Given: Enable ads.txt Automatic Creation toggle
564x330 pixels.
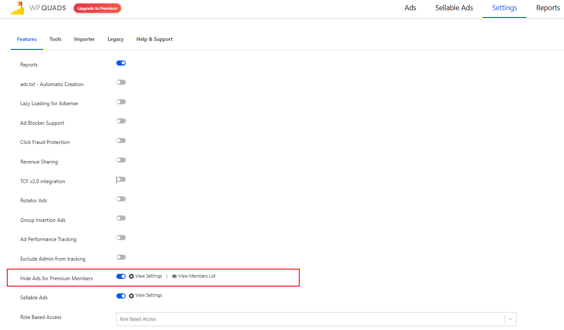Looking at the screenshot, I should click(121, 82).
